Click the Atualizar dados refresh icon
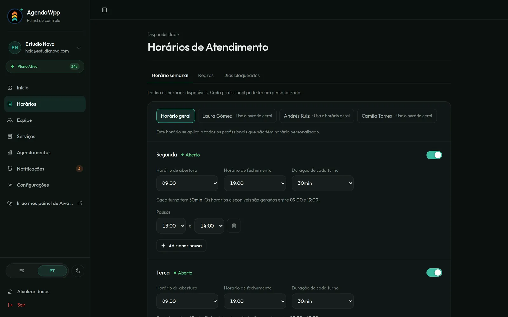Screen dimensions: 508x317 coord(10,291)
